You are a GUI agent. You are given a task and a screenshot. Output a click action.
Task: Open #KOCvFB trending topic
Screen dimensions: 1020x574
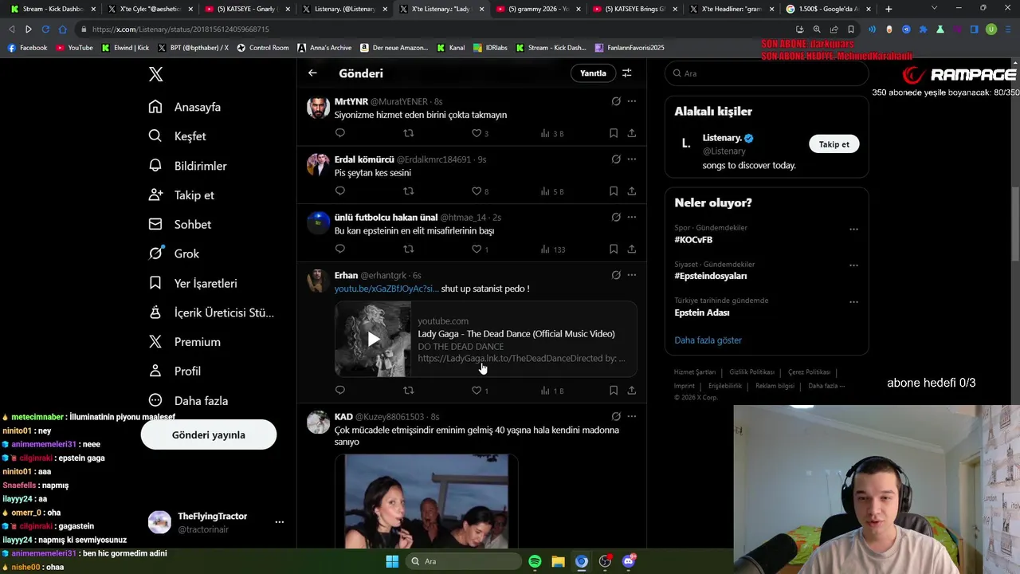pyautogui.click(x=693, y=240)
